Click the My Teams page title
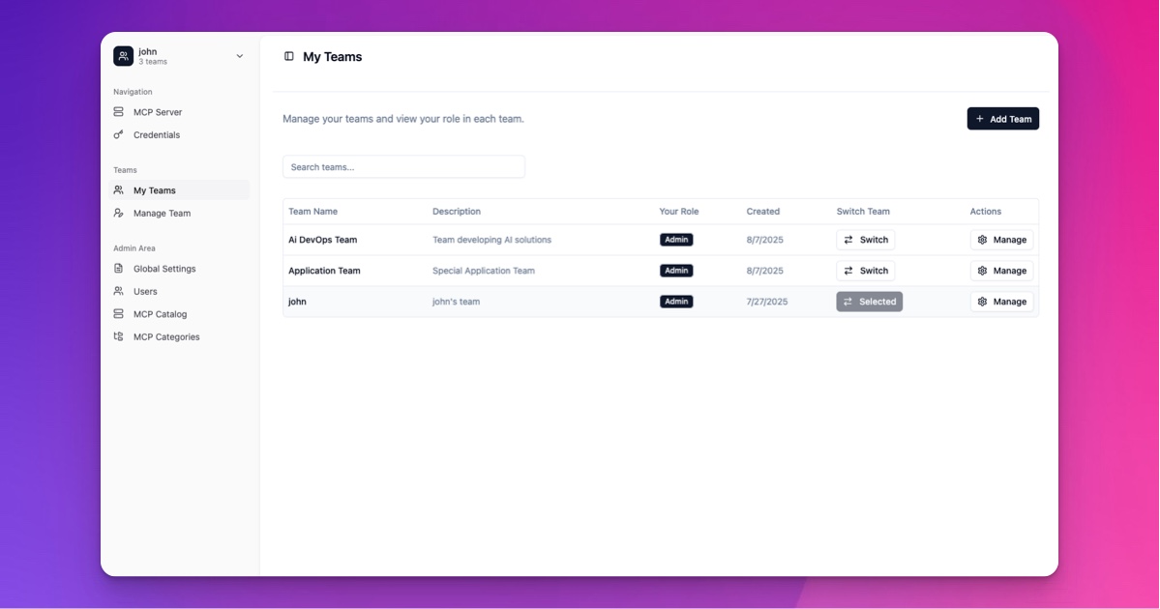 (332, 57)
